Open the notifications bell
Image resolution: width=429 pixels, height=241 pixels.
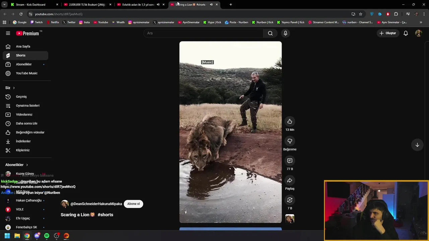(x=406, y=33)
